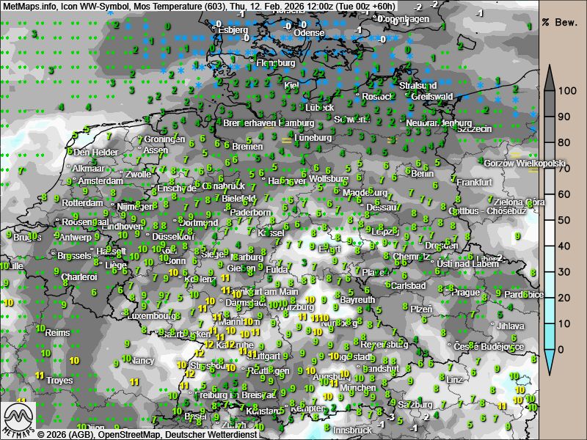Click the Linz city label
Image resolution: width=587 pixels, height=440 pixels.
[455, 379]
